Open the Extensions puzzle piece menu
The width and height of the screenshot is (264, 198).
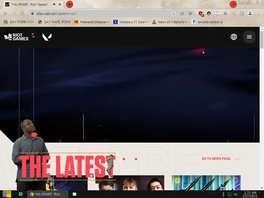(x=225, y=13)
